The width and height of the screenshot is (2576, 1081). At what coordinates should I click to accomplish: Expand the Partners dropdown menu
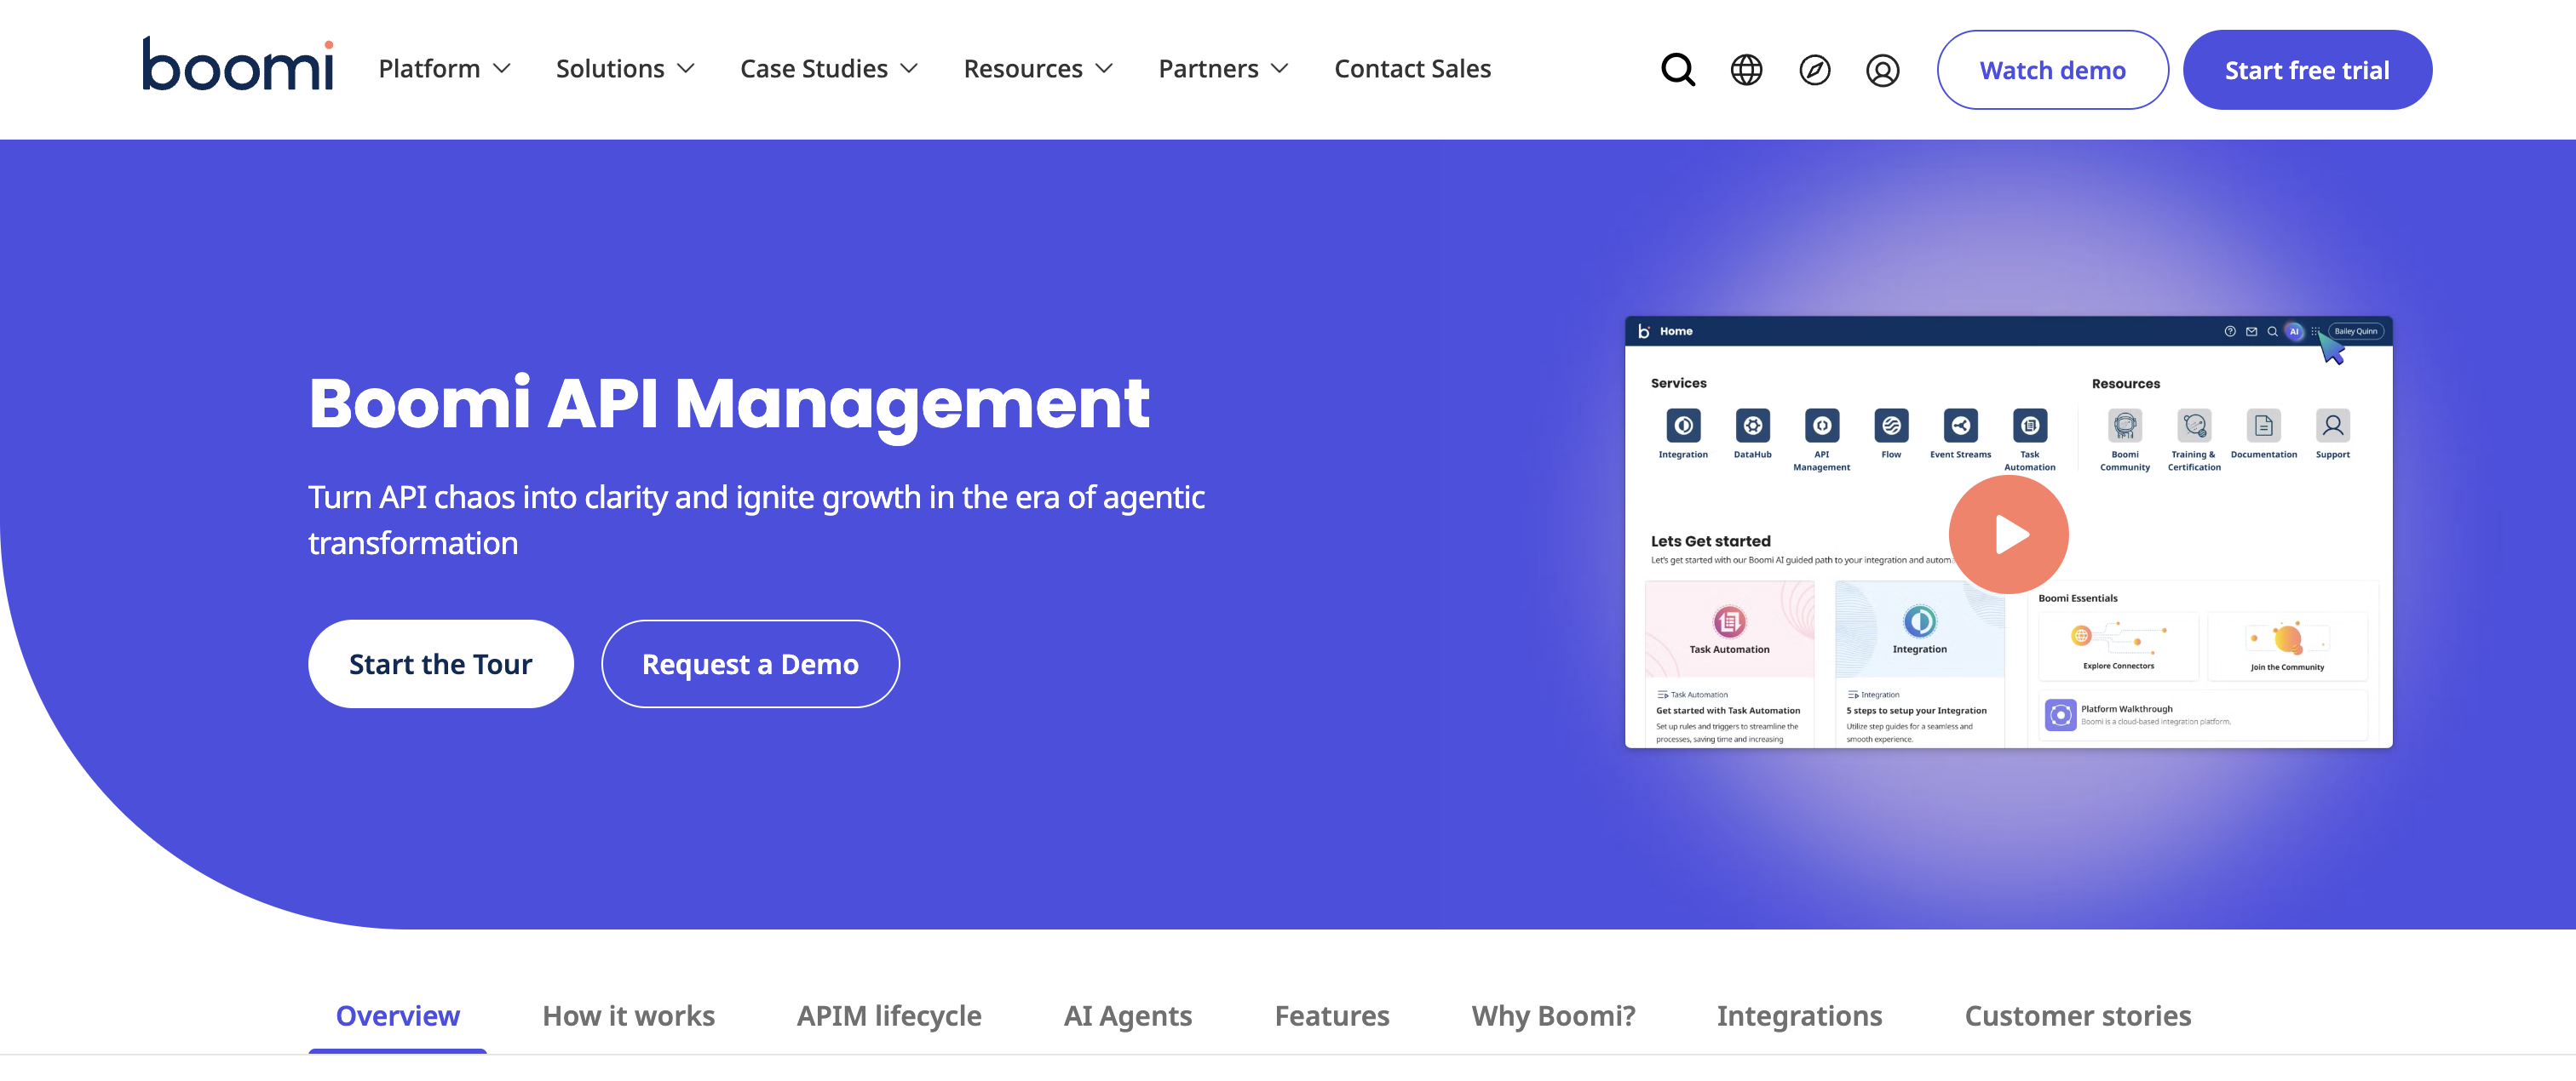tap(1223, 69)
